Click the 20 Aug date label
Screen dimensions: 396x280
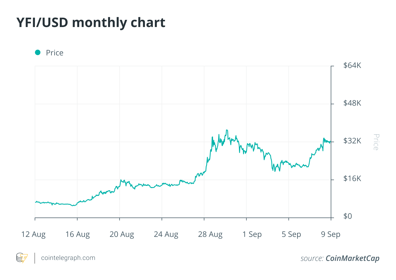tap(122, 234)
